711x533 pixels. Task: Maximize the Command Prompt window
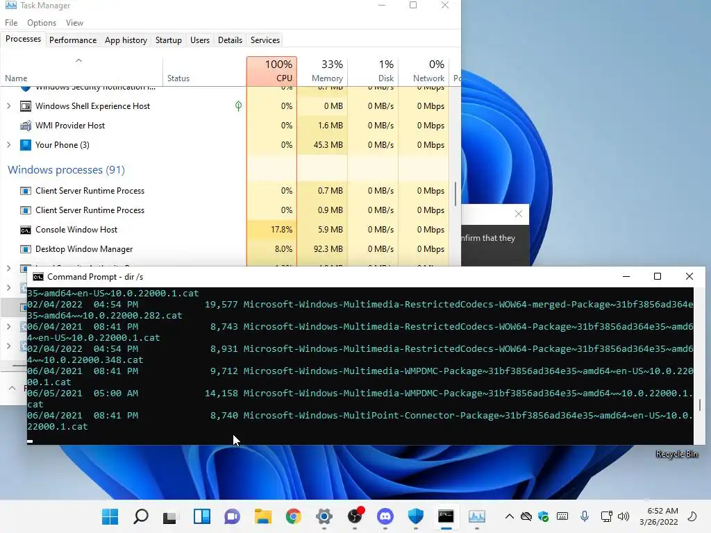coord(658,276)
